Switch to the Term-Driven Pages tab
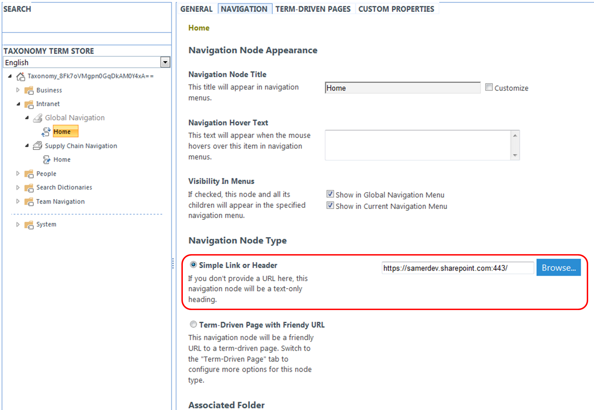This screenshot has width=594, height=410. 313,9
